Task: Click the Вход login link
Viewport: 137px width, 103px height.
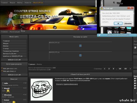Action: point(23,31)
